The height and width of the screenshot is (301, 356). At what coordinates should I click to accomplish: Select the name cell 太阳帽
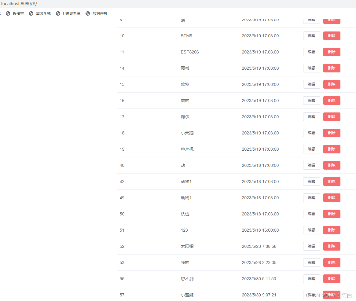pos(187,246)
